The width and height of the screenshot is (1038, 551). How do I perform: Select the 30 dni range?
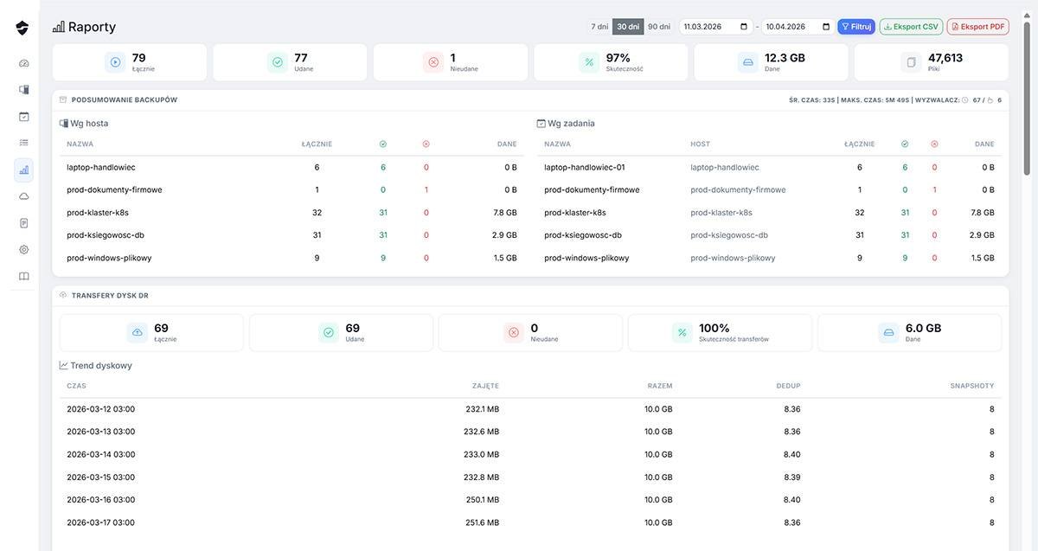click(628, 27)
